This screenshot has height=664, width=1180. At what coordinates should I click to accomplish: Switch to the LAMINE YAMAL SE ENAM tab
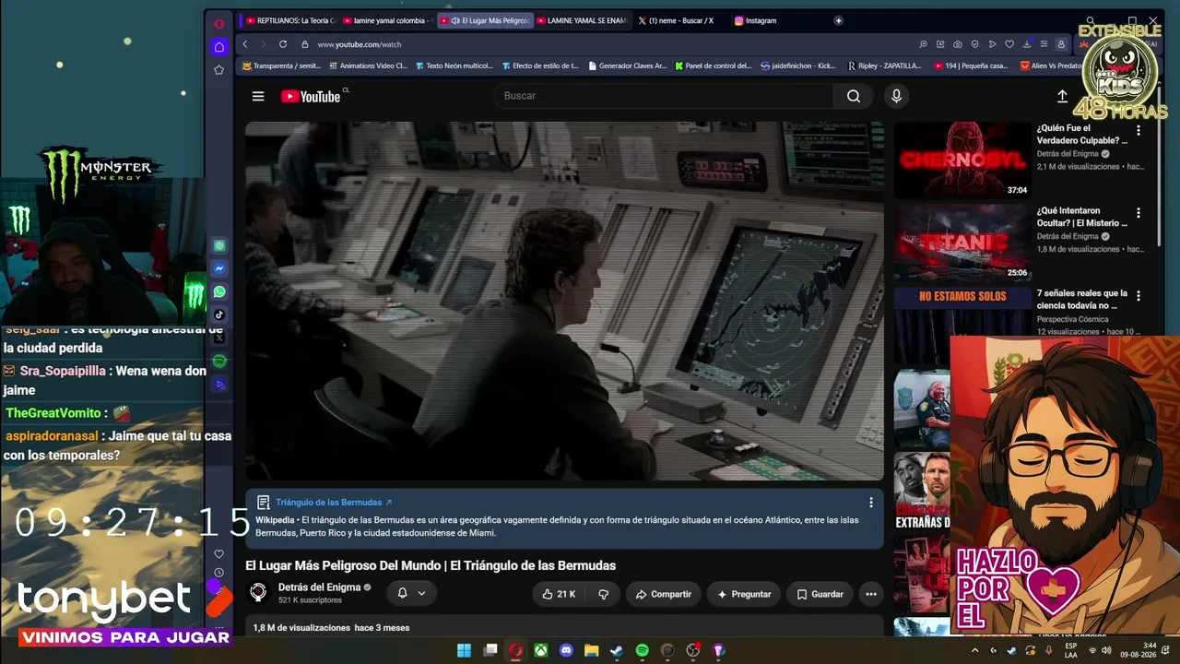(582, 20)
